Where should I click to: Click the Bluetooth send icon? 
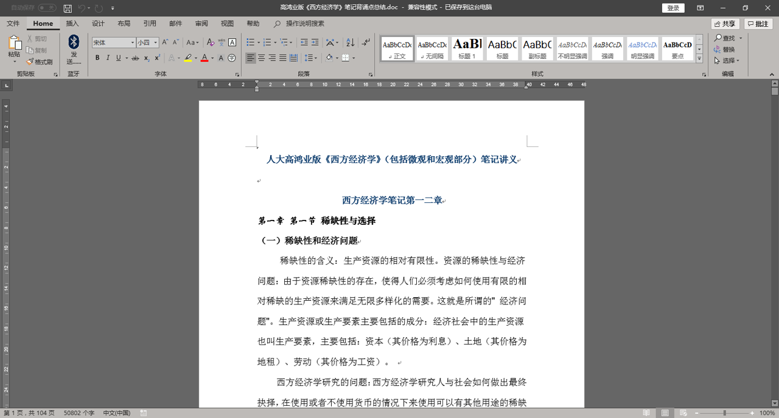pyautogui.click(x=74, y=41)
